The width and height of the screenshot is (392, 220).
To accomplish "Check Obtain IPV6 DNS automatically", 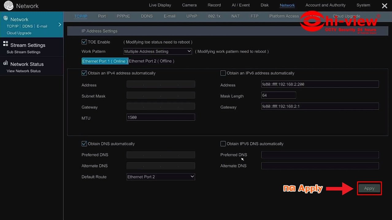I will pyautogui.click(x=223, y=144).
